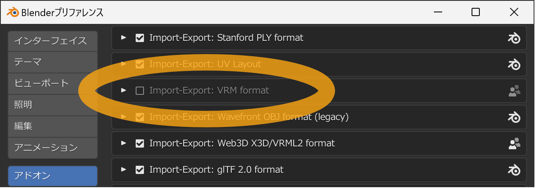Disable the Stanford PLY format add-on

pyautogui.click(x=140, y=38)
